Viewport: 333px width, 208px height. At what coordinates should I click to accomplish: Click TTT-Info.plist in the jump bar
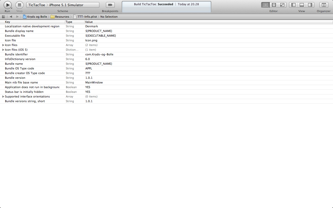coord(87,17)
